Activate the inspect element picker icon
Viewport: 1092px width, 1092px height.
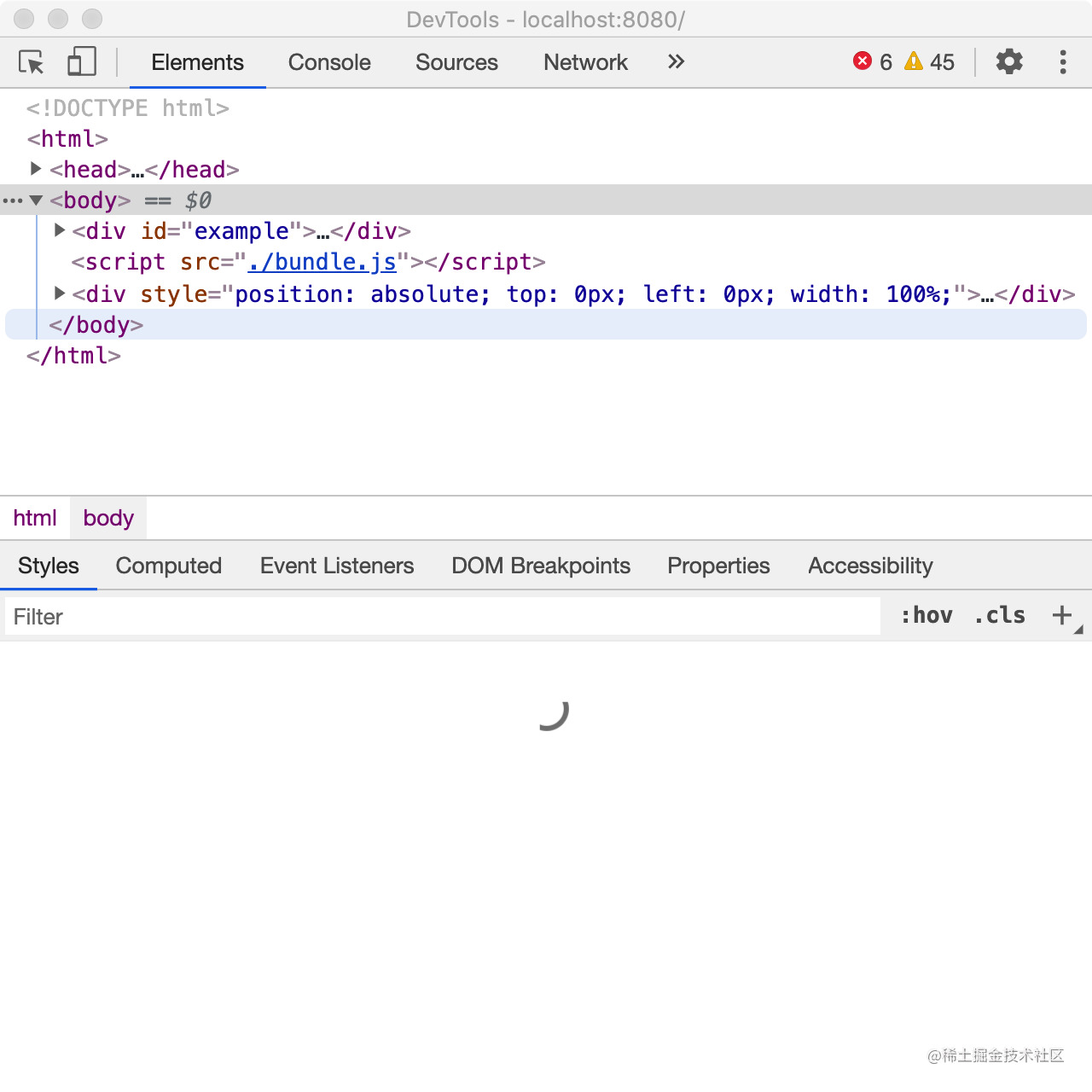[32, 62]
